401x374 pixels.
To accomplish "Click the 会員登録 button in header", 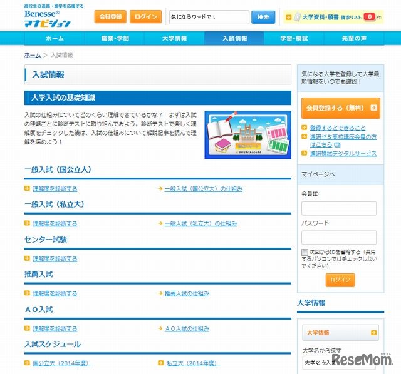I will [110, 17].
